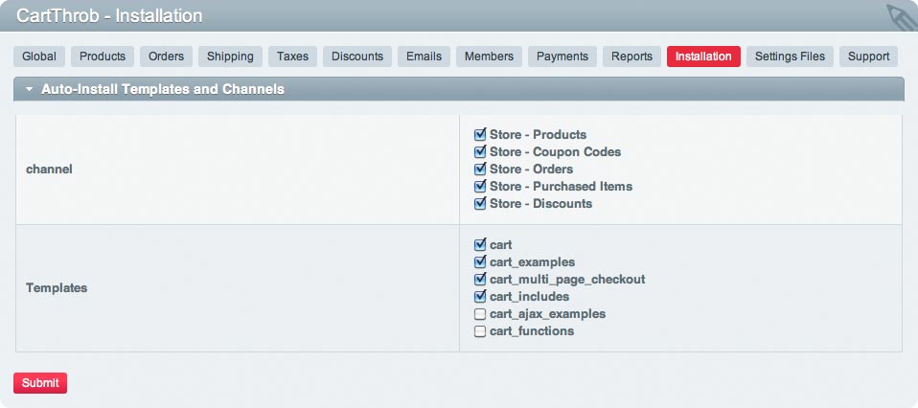Uncheck the Store - Coupon Codes channel

[480, 151]
